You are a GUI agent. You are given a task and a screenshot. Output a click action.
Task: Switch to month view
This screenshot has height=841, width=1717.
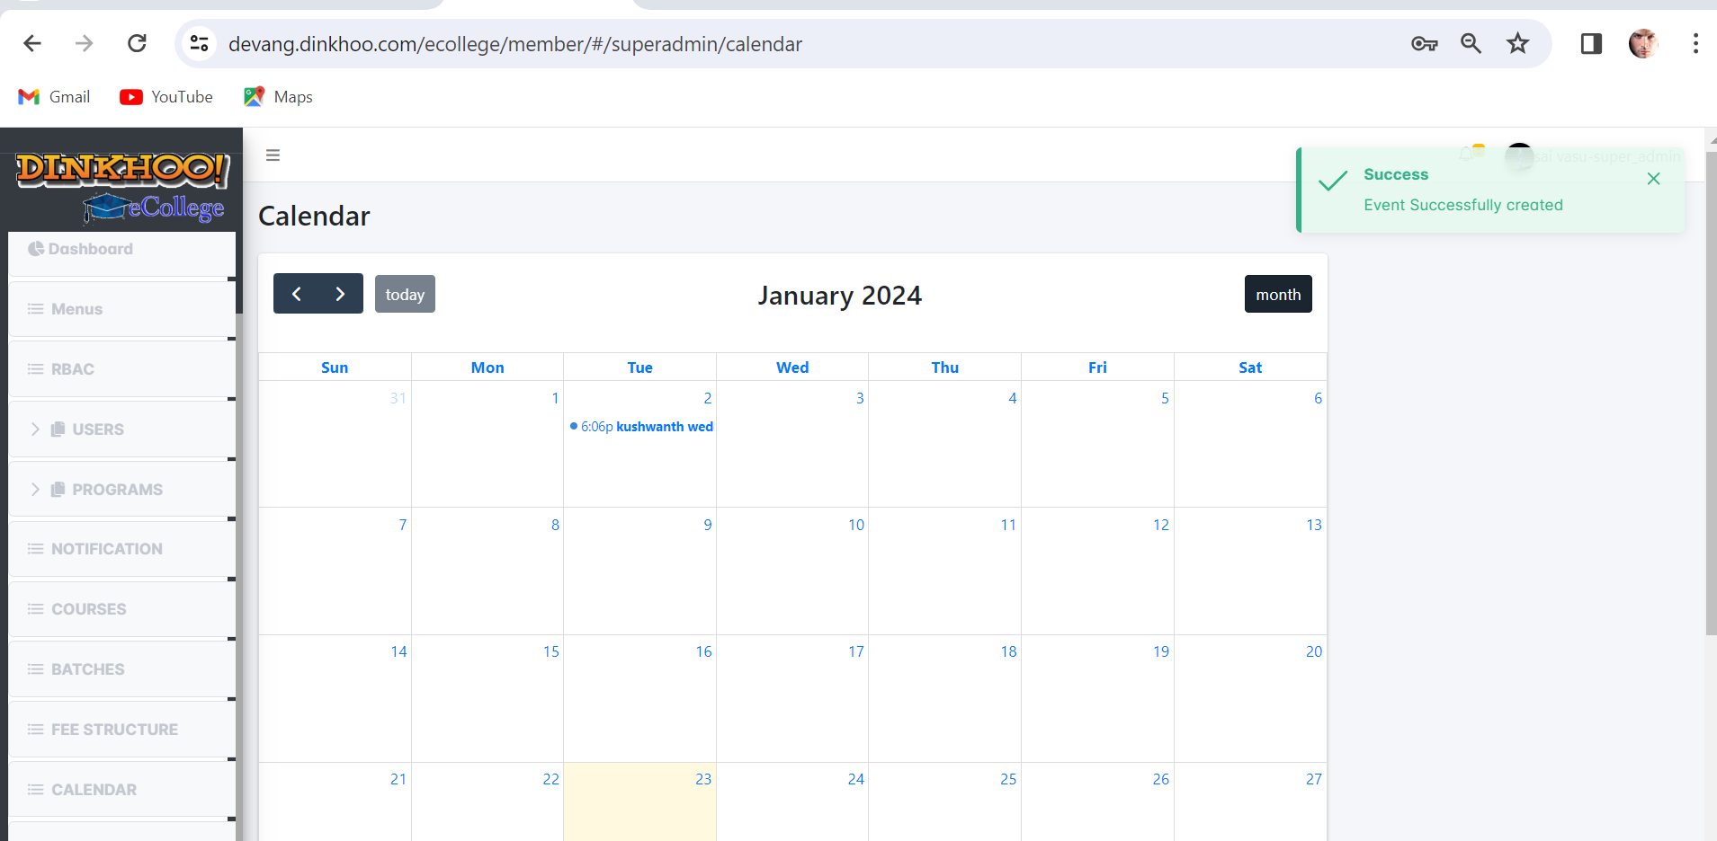(1278, 294)
